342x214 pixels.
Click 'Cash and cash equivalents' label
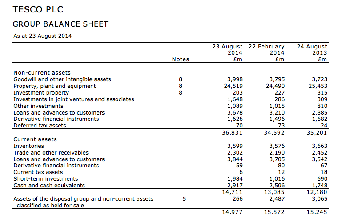click(49, 186)
